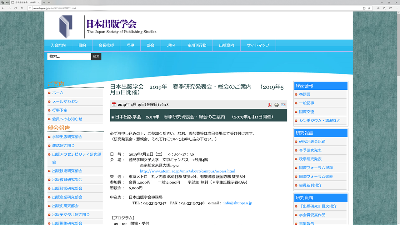Open 出版史研究部会 link
This screenshot has width=400, height=225.
[65, 206]
